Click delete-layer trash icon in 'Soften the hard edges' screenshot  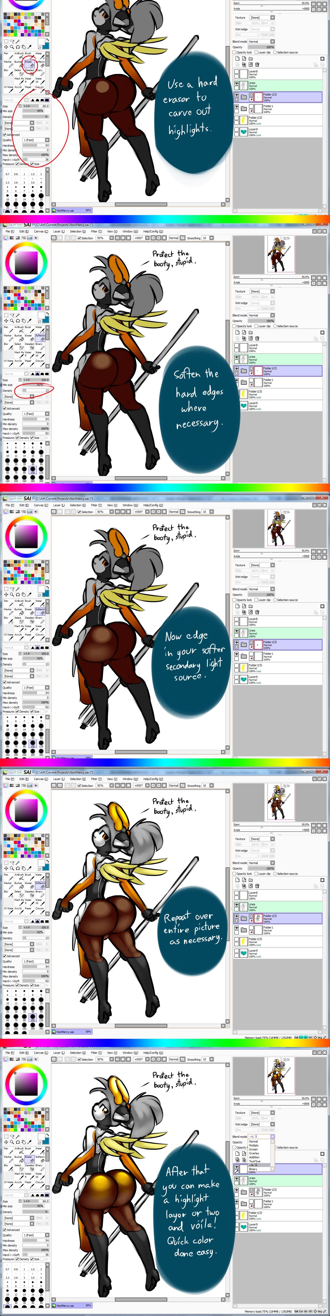tap(257, 338)
